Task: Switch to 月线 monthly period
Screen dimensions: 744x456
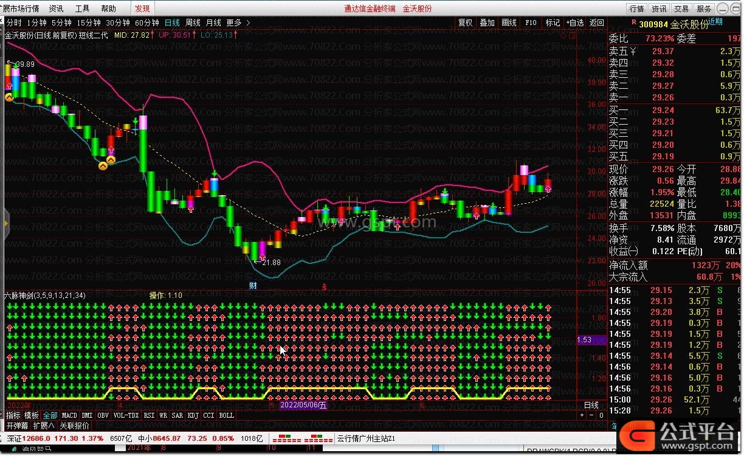Action: 213,22
